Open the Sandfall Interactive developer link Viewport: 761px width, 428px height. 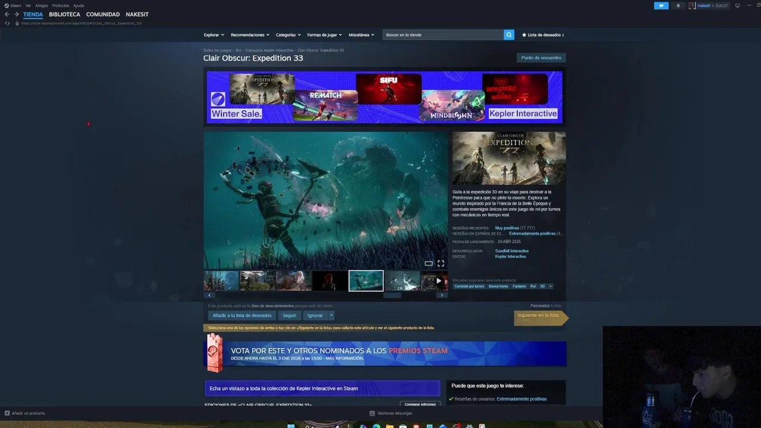point(512,251)
